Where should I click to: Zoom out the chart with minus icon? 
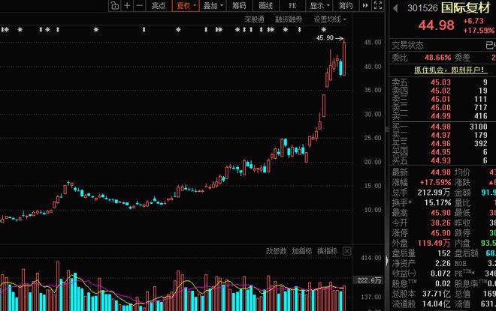[139, 6]
